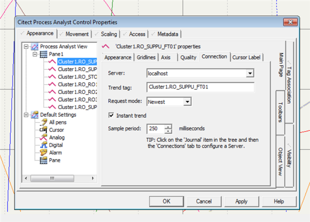Click into the Sample period field

tap(156, 129)
